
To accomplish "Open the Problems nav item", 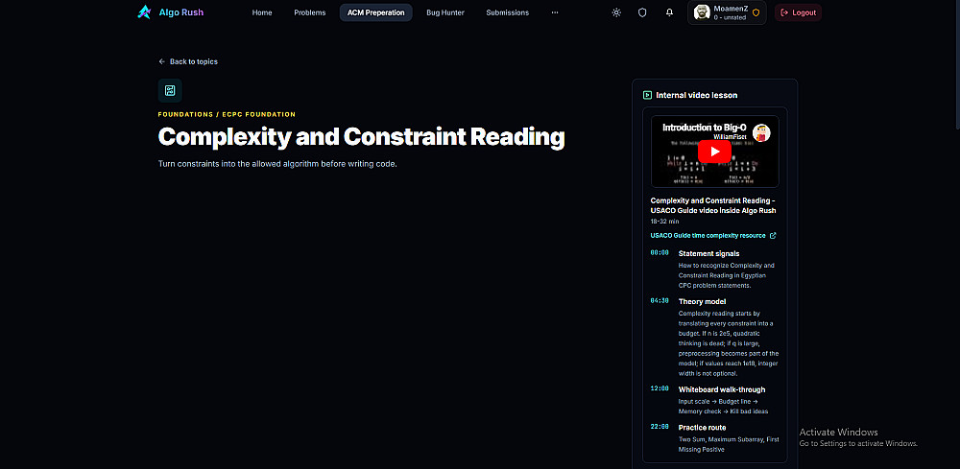I will pyautogui.click(x=310, y=12).
